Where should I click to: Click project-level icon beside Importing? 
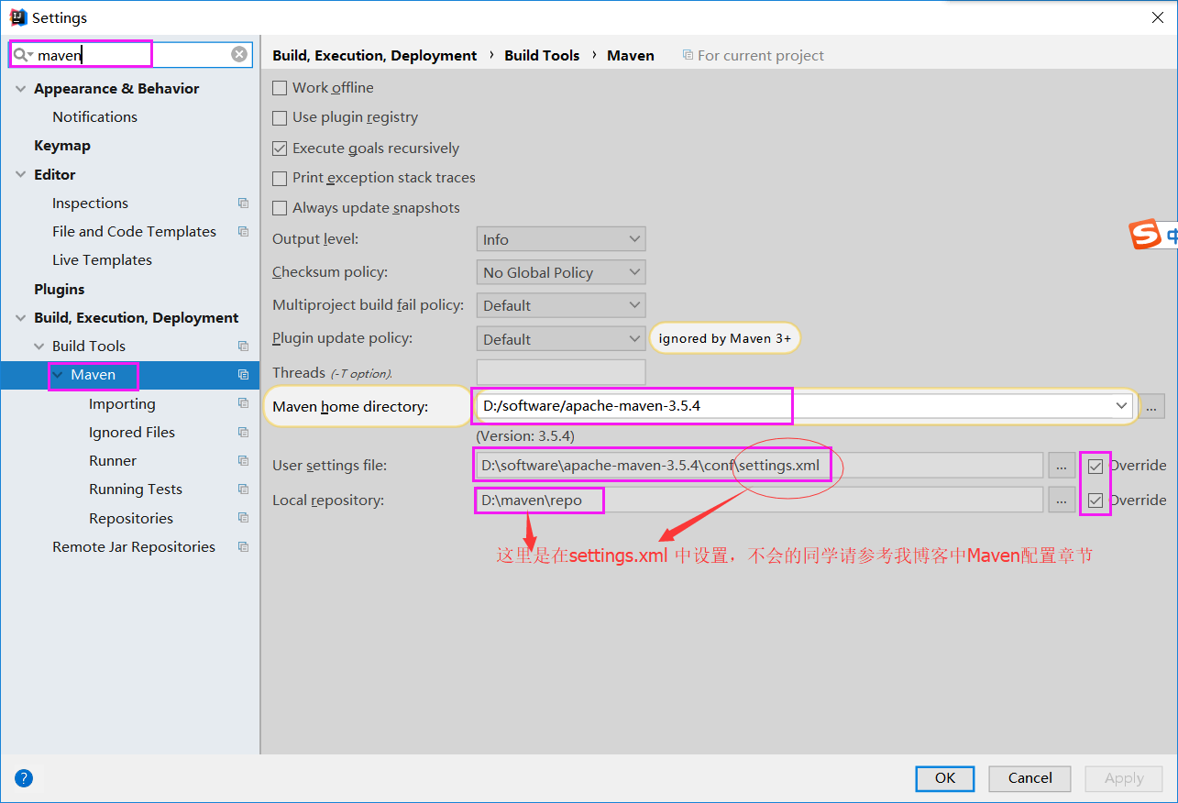(x=243, y=403)
